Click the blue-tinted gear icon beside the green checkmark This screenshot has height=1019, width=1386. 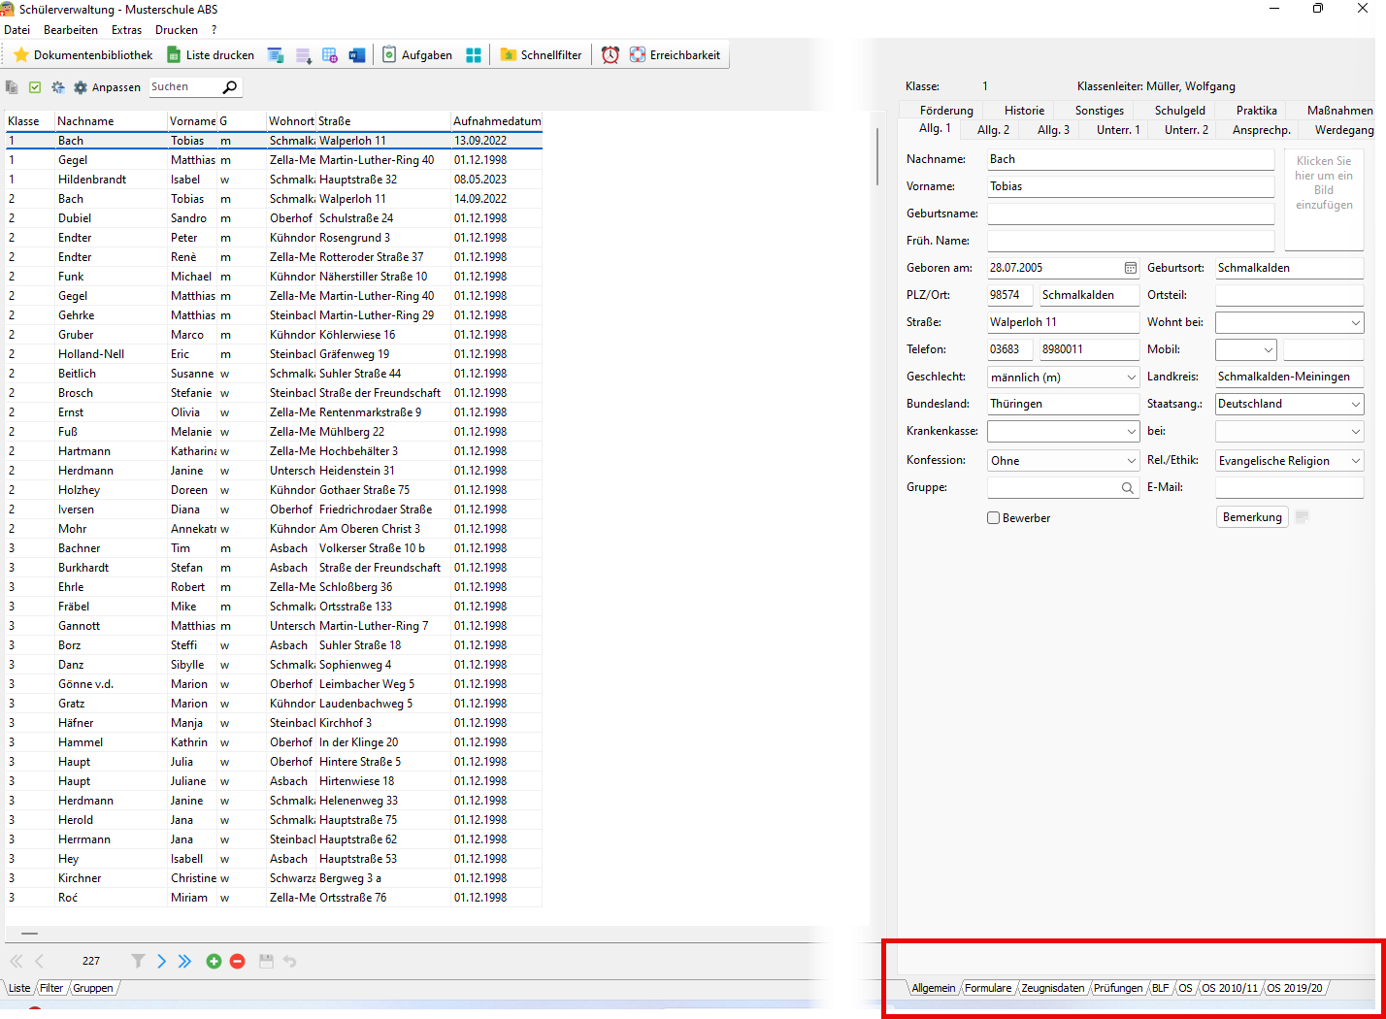click(58, 87)
